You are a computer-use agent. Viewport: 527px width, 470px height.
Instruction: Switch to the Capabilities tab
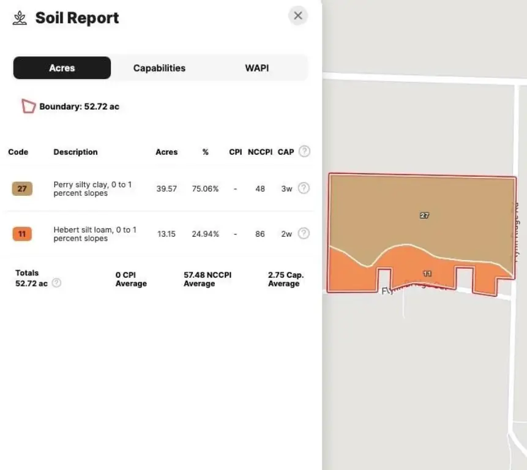click(159, 68)
